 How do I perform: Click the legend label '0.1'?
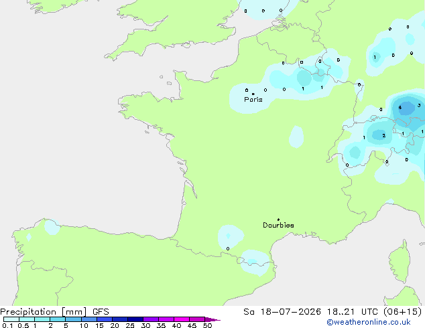pos(7,325)
